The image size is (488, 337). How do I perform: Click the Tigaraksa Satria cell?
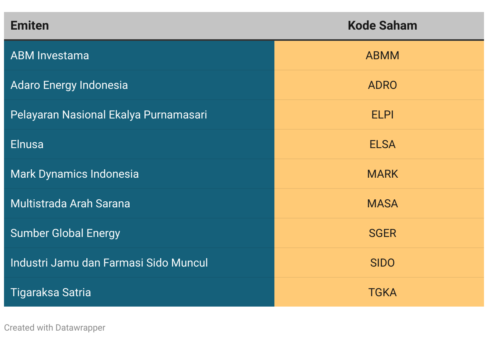point(139,292)
